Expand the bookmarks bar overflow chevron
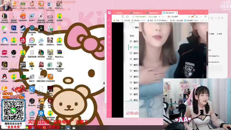 [206, 21]
